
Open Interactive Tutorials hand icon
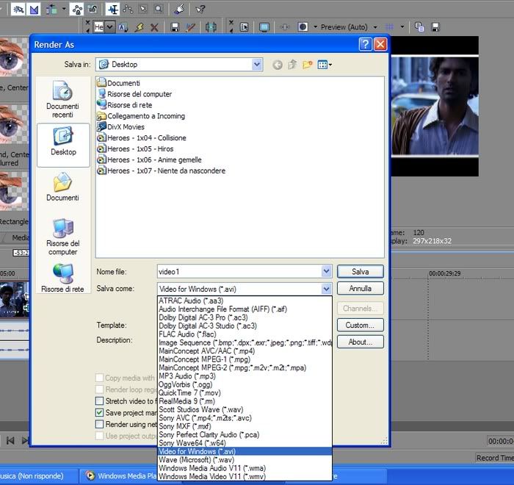point(180,10)
